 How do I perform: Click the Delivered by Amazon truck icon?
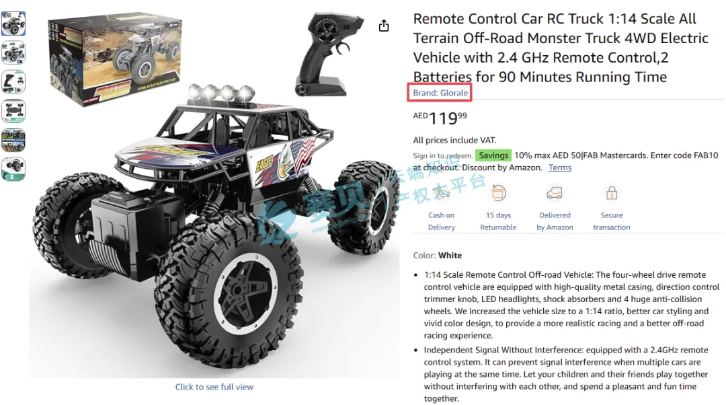pyautogui.click(x=554, y=193)
